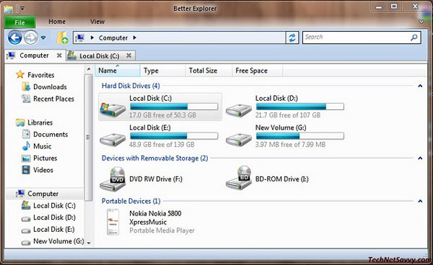Click Portable Devices (1) heading
This screenshot has height=265, width=433.
pos(131,201)
